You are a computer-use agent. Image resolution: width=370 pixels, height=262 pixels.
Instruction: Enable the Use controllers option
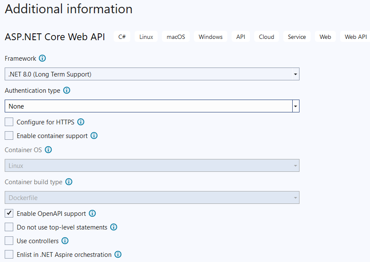click(x=9, y=241)
